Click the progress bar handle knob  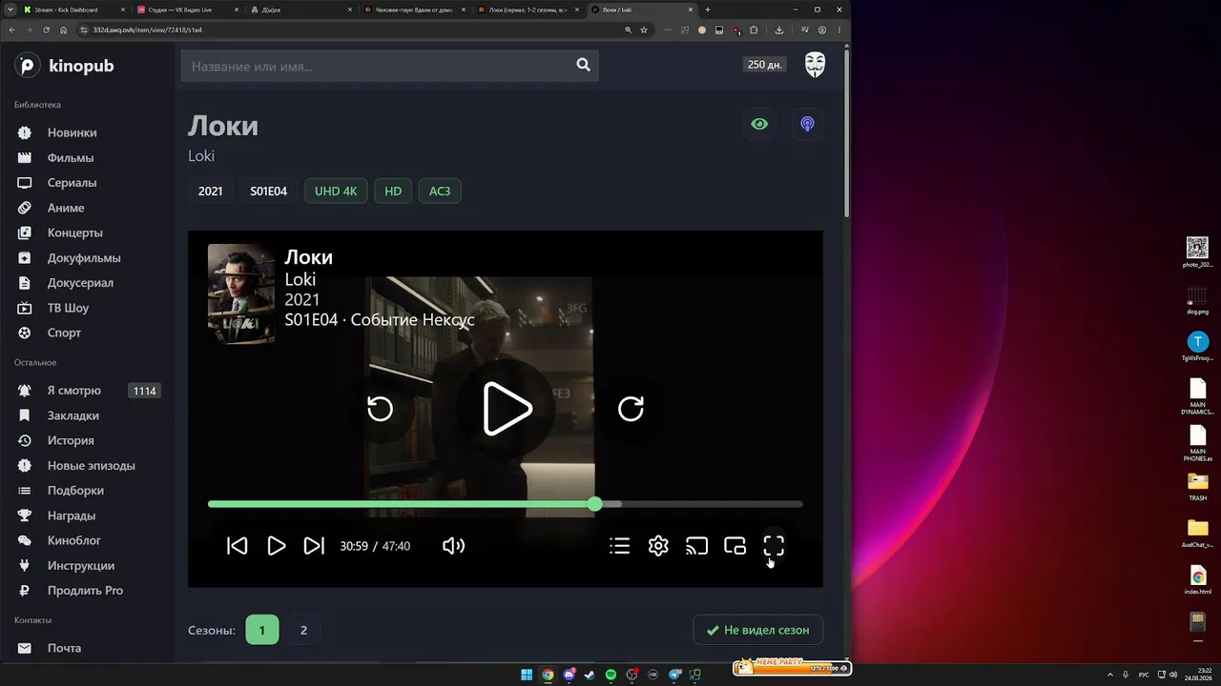point(594,504)
